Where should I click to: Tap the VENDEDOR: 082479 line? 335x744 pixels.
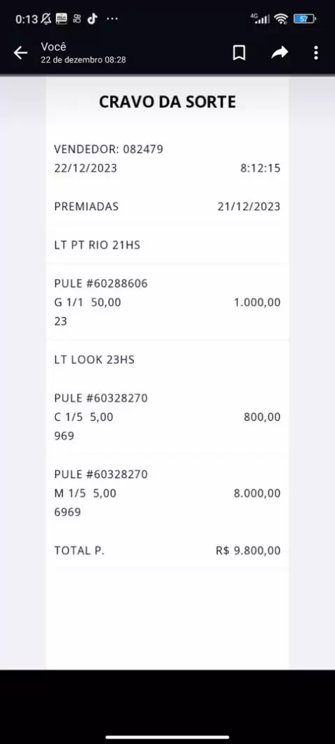109,149
